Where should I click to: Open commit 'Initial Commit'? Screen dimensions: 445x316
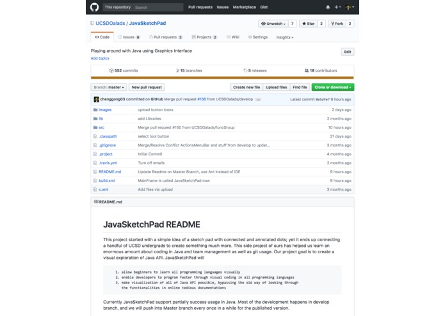(150, 154)
